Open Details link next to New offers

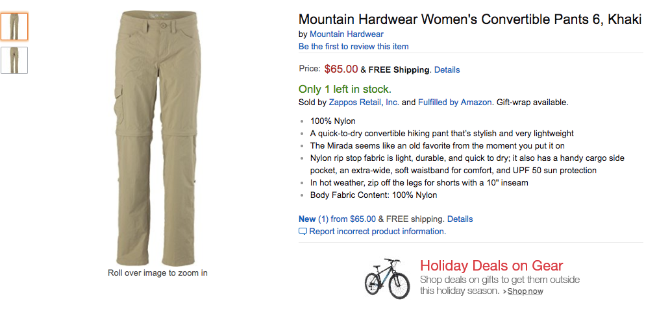pyautogui.click(x=460, y=219)
